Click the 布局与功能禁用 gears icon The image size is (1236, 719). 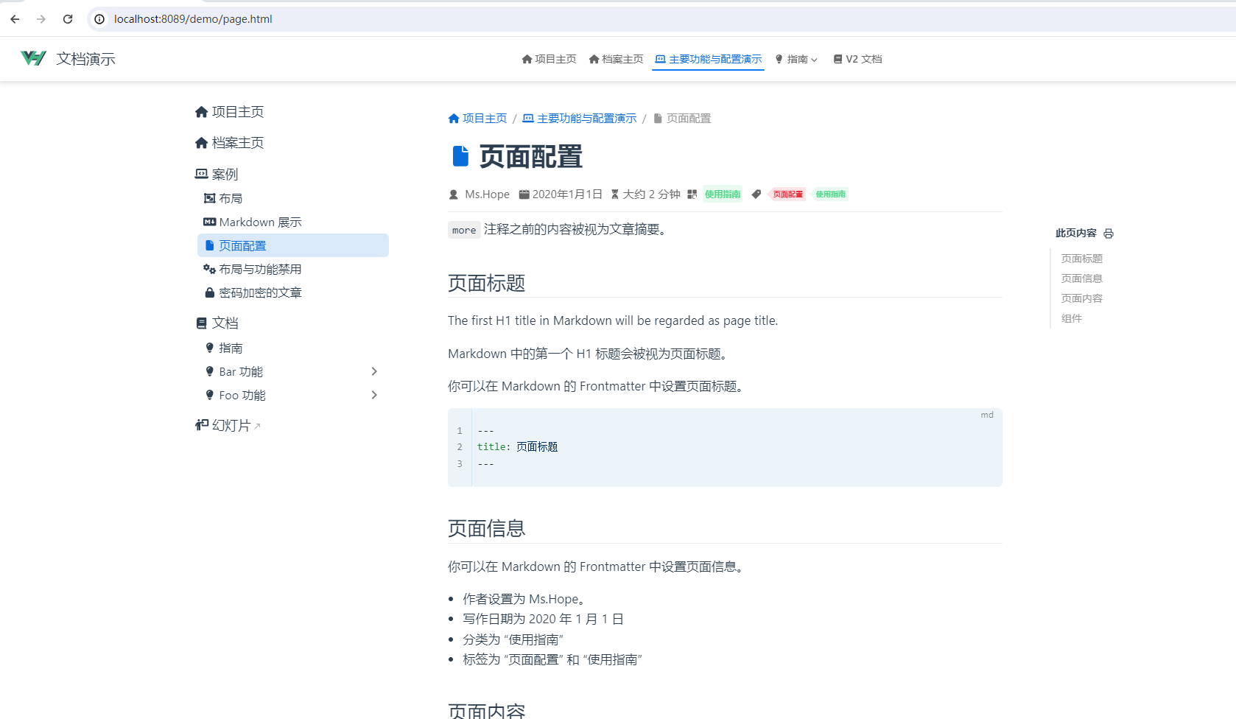coord(210,269)
